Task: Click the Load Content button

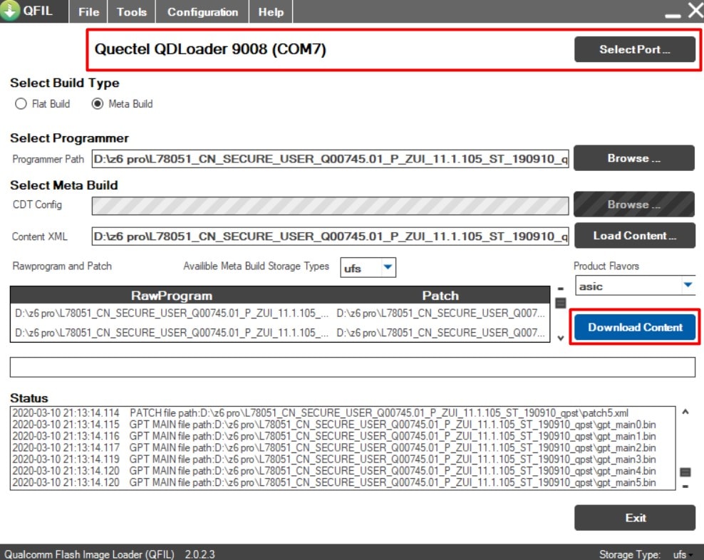Action: click(634, 235)
